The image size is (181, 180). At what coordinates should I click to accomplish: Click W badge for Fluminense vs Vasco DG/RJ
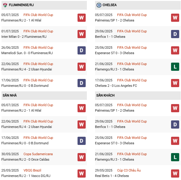tap(81, 173)
